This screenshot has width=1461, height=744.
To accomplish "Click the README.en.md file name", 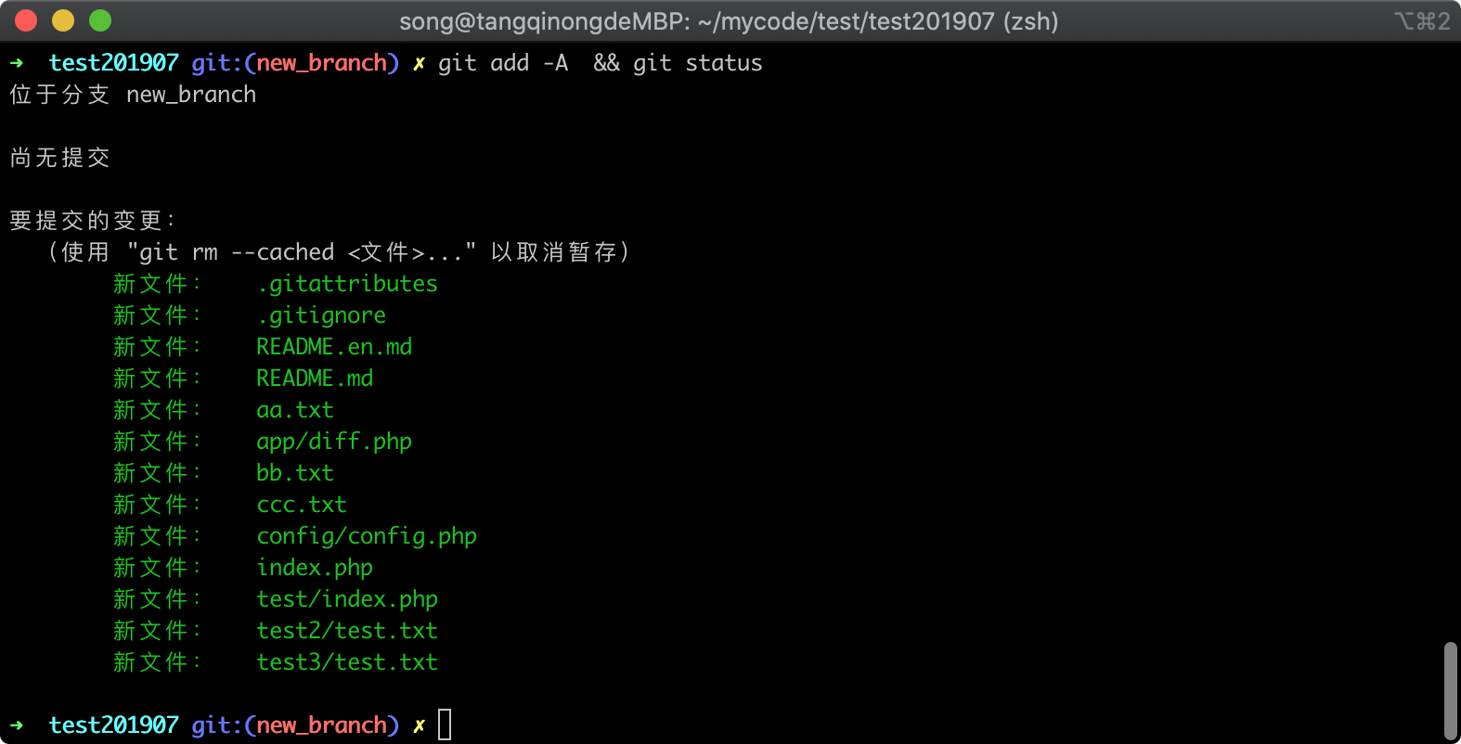I will (334, 347).
